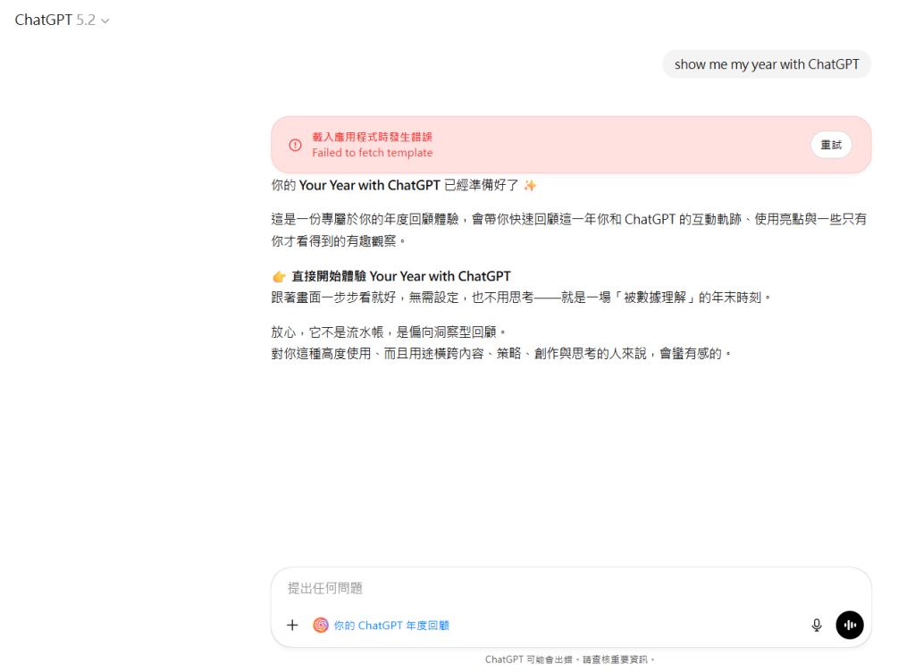Click the colorful year review swirl icon
The width and height of the screenshot is (915, 672).
(321, 626)
